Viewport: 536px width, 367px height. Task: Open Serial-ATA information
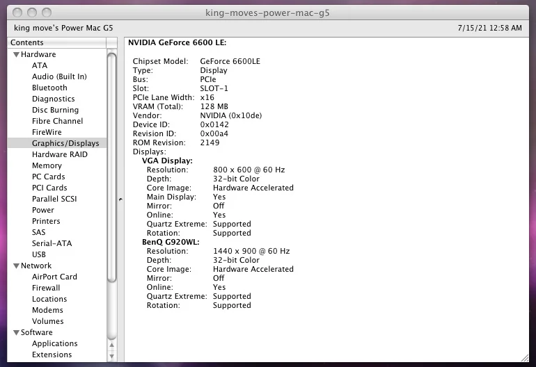point(52,243)
